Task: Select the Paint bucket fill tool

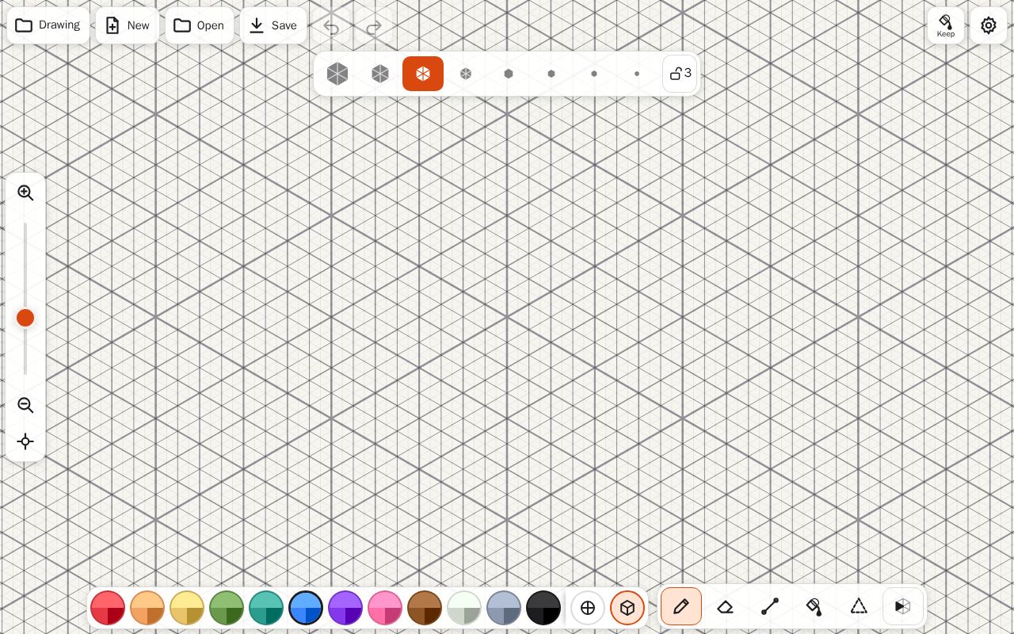Action: pyautogui.click(x=814, y=607)
